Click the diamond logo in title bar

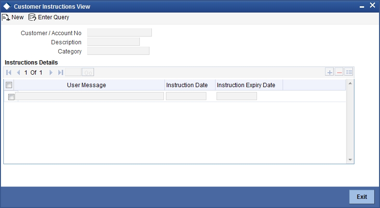coord(7,7)
